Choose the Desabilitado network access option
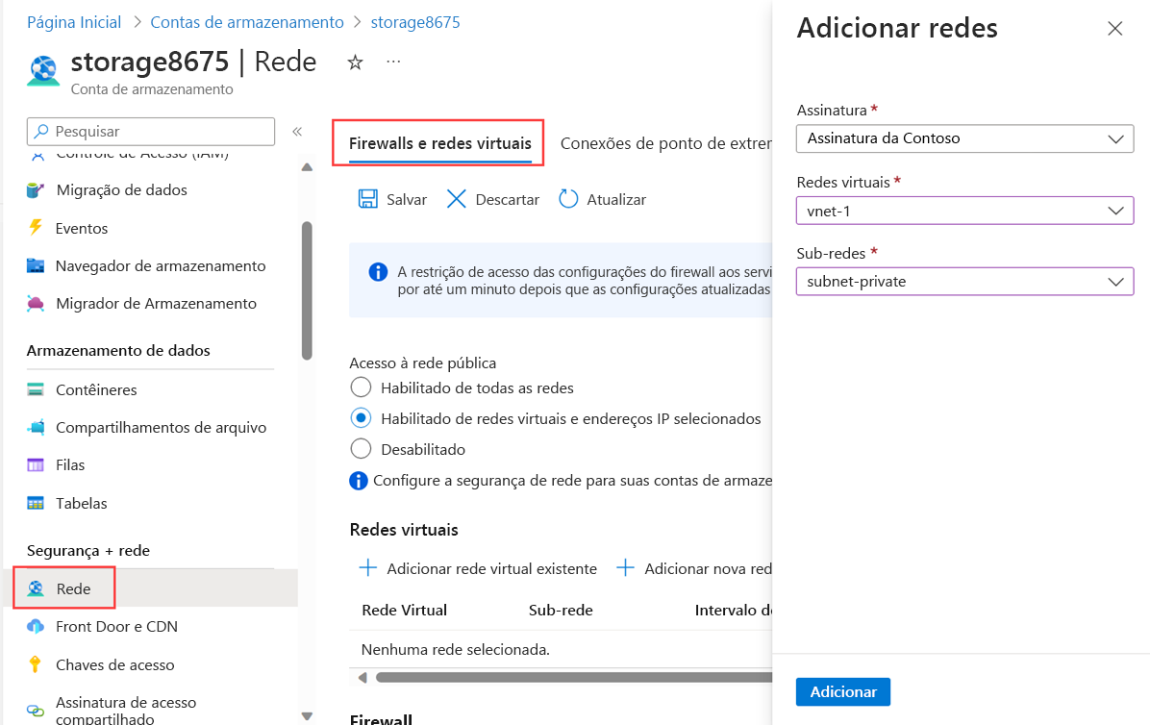This screenshot has height=725, width=1150. point(361,448)
